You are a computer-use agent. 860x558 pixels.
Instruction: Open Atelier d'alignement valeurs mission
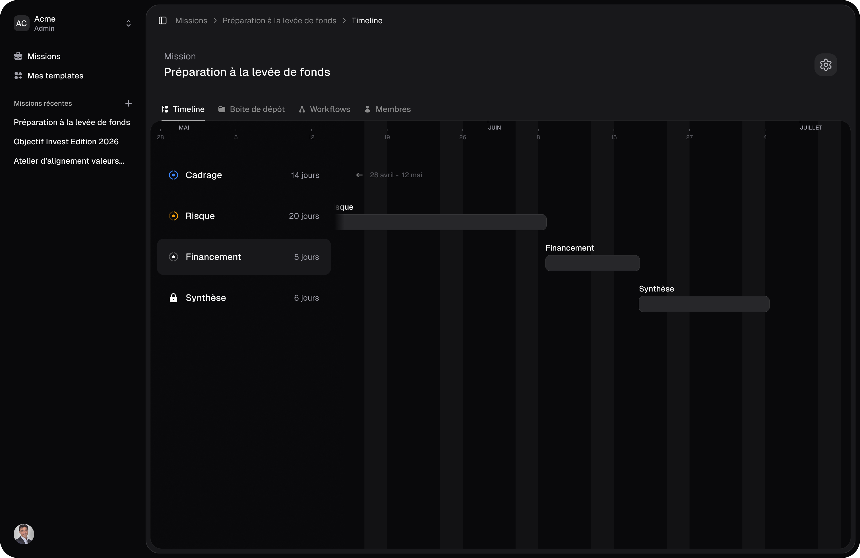[69, 161]
